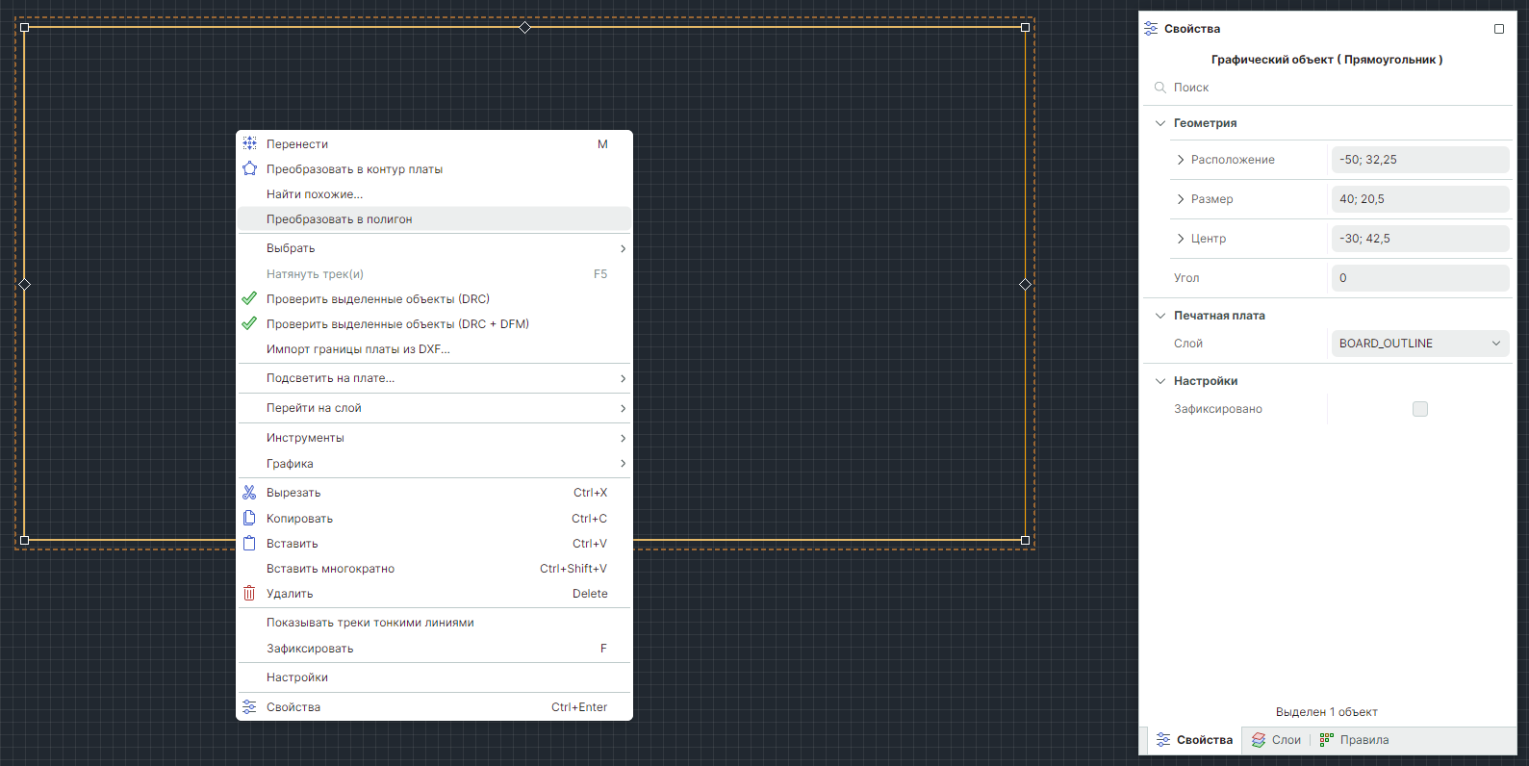Viewport: 1529px width, 766px height.
Task: Click the Move icon beside Перенести
Action: [x=249, y=143]
